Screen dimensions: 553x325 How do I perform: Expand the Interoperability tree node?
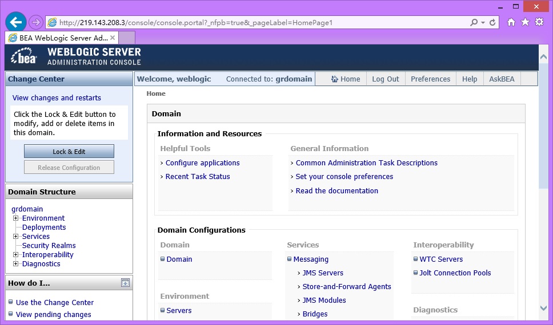[15, 255]
